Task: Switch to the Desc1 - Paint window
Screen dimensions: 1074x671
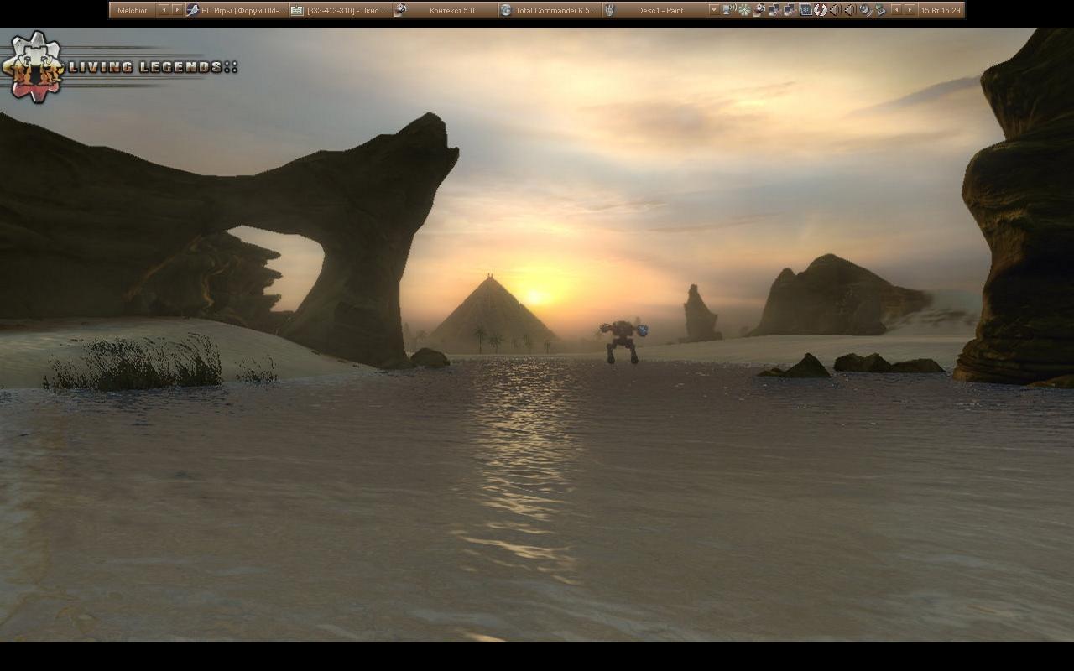Action: [x=654, y=10]
